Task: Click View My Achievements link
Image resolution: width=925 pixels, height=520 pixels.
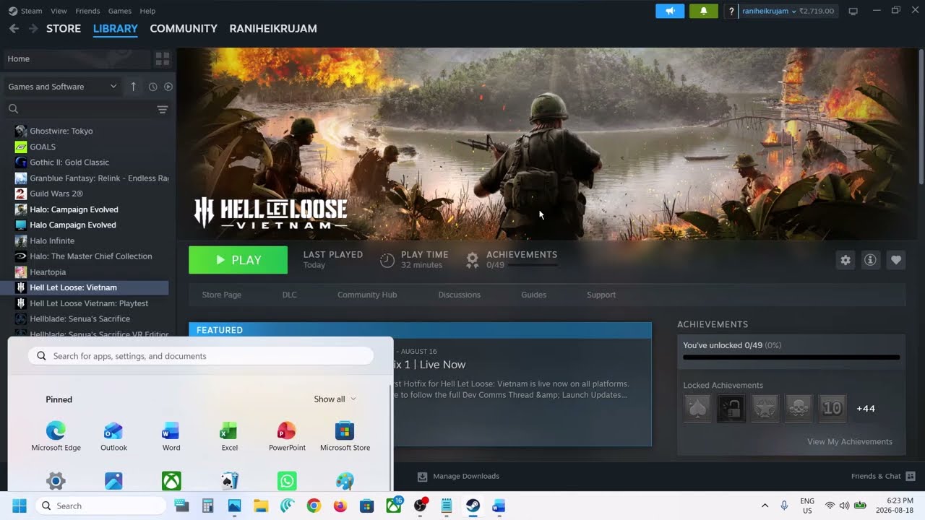Action: pos(850,441)
